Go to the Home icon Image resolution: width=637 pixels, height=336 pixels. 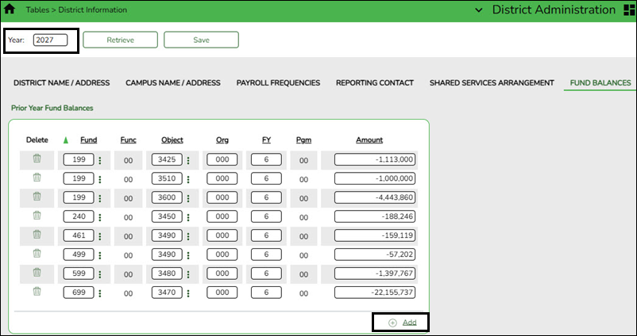[10, 10]
